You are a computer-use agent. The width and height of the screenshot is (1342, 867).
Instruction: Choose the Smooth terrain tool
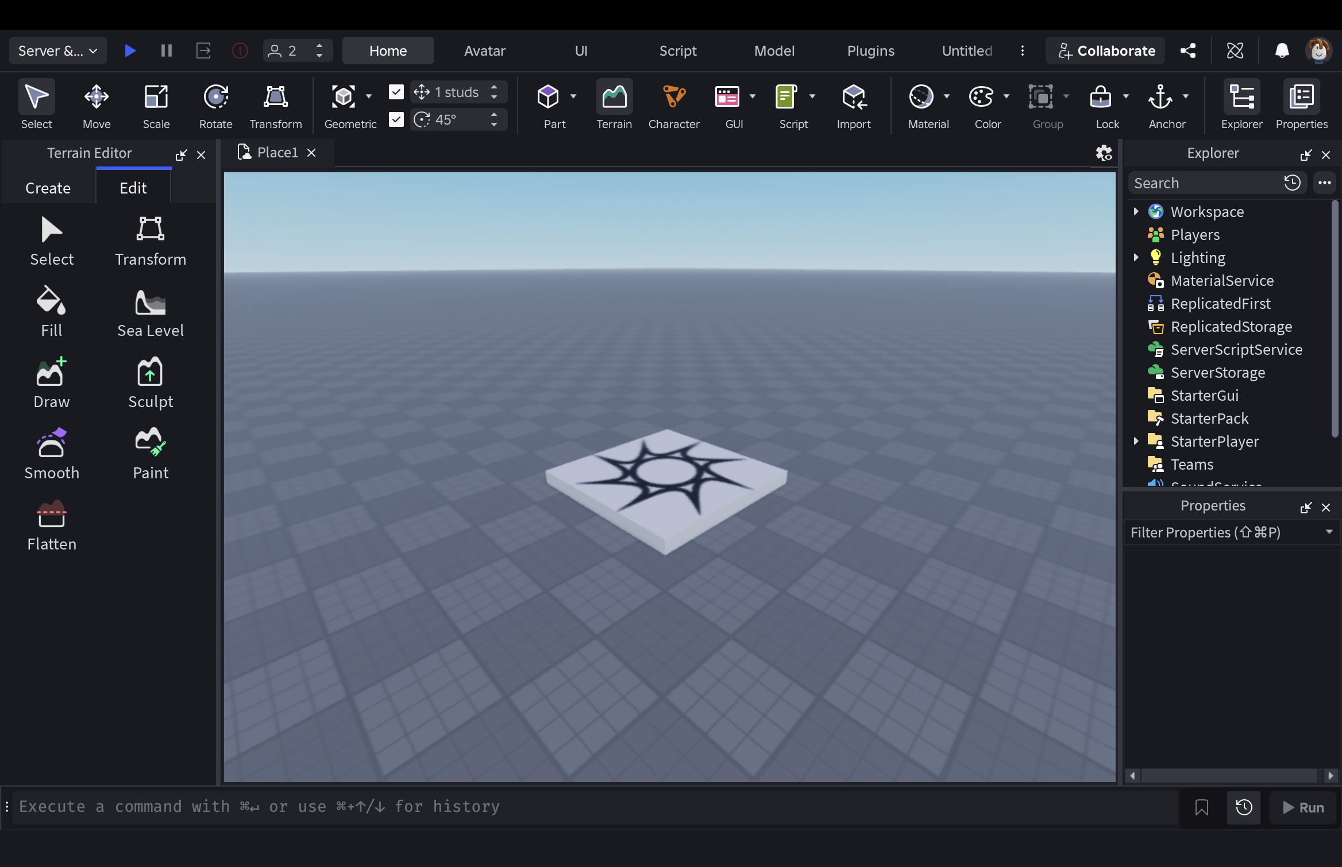tap(52, 454)
